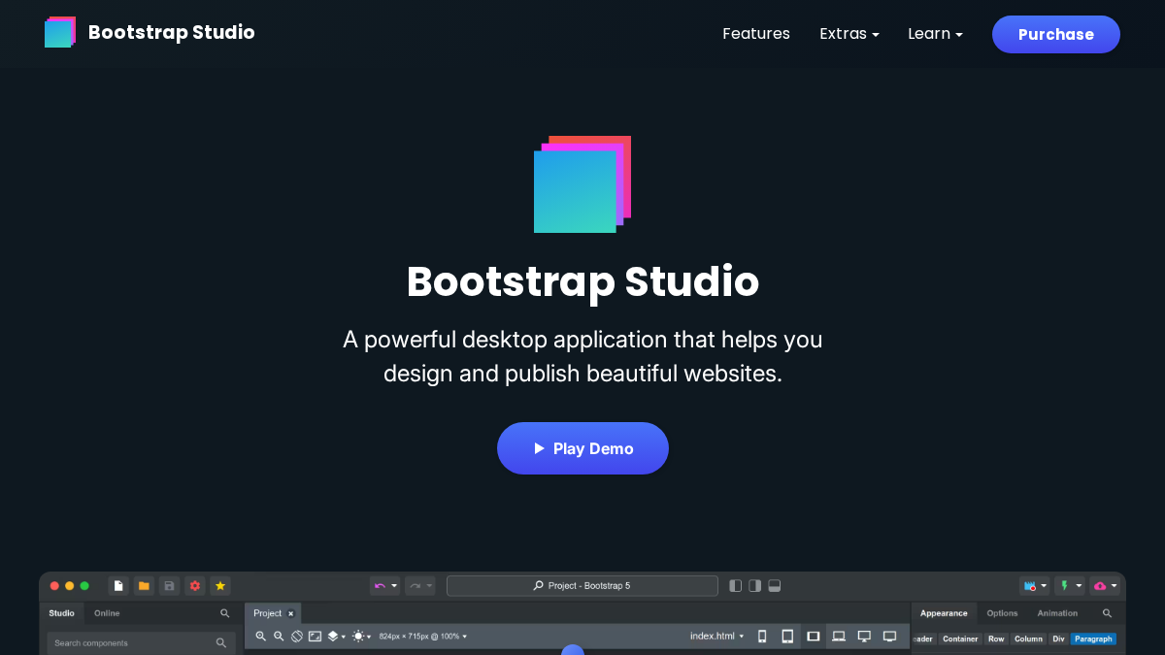
Task: Click the save floppy disk icon
Action: [x=169, y=586]
